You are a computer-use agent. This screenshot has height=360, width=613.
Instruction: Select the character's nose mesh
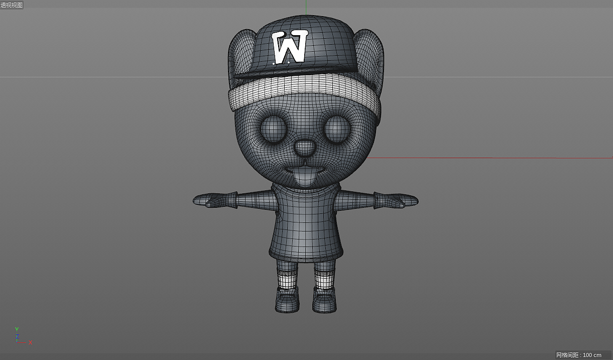coord(305,148)
